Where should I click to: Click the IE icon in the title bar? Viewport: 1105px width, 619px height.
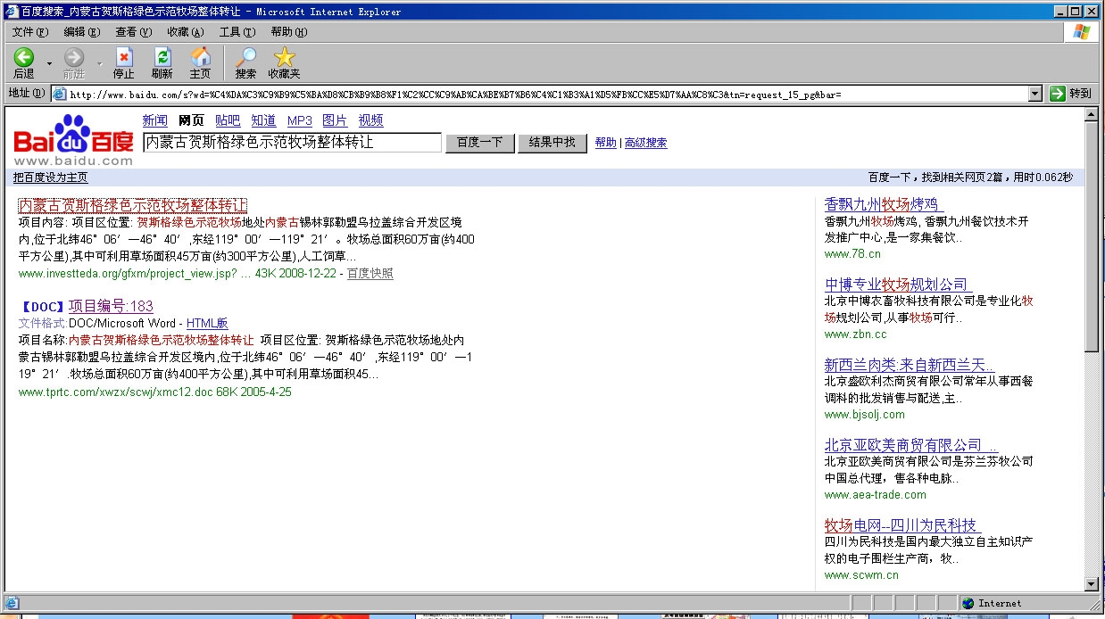pyautogui.click(x=12, y=12)
